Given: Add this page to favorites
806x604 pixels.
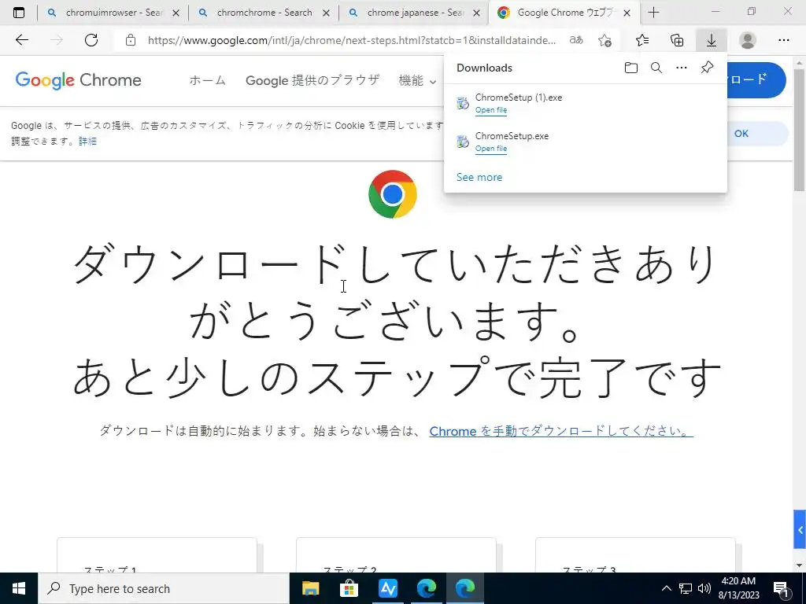Looking at the screenshot, I should [605, 40].
